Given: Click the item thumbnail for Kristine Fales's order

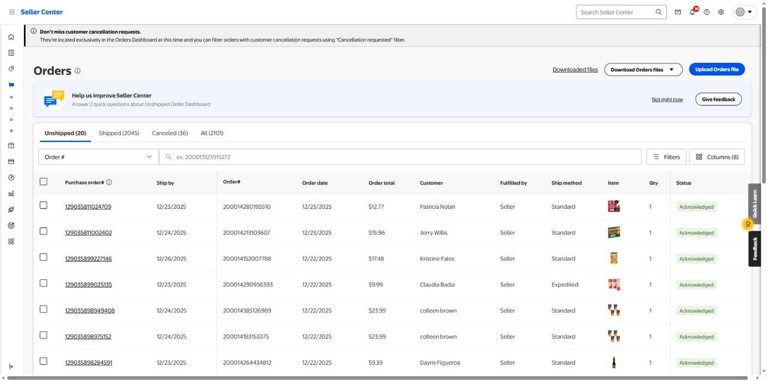Looking at the screenshot, I should point(614,258).
